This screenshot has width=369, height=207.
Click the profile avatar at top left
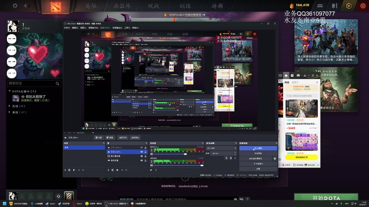(x=13, y=26)
